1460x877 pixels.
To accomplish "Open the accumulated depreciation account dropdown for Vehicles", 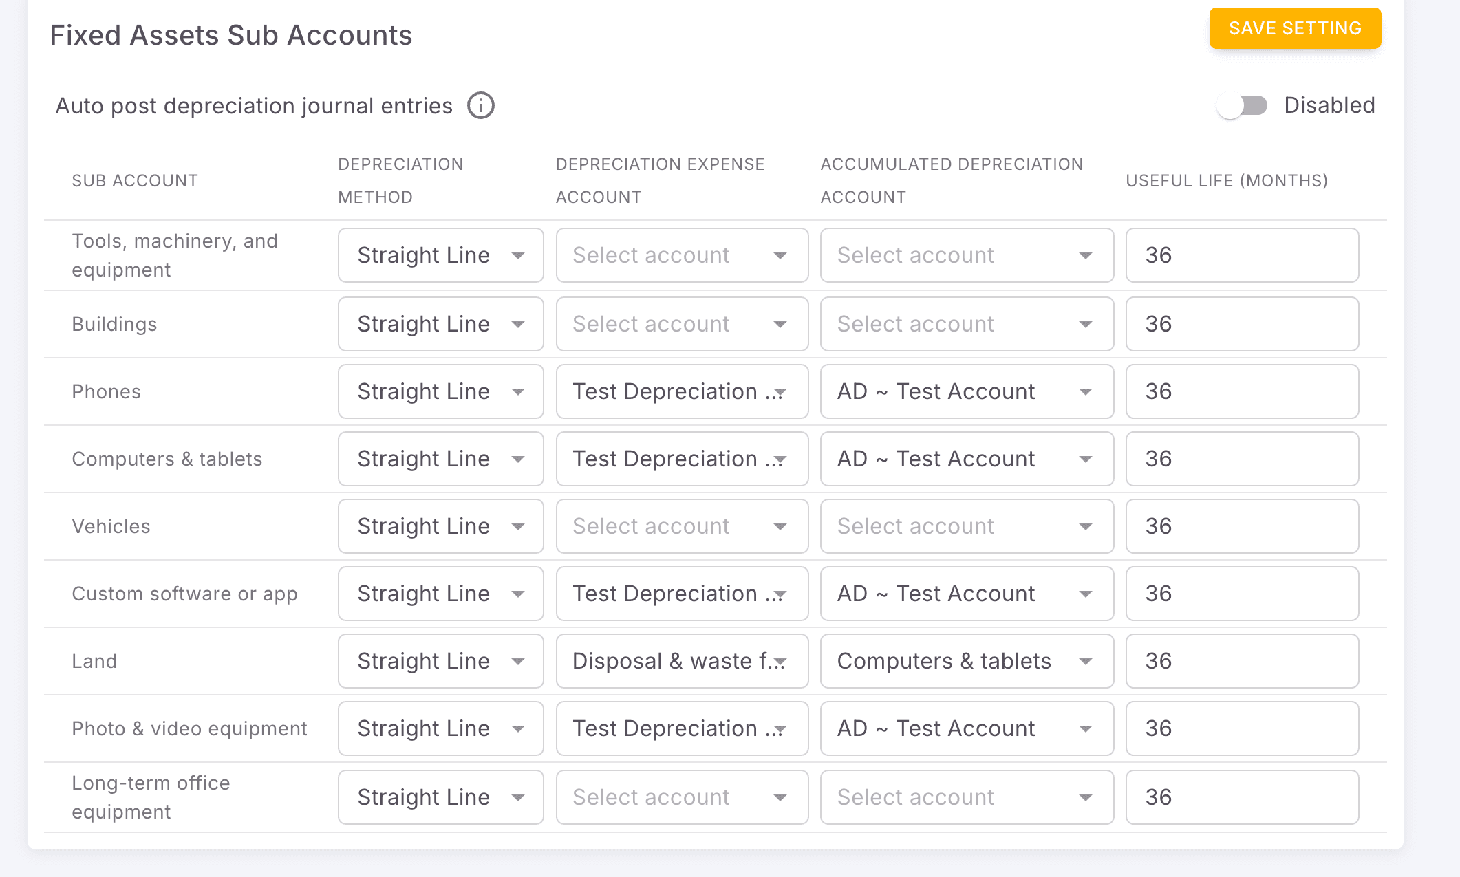I will click(966, 526).
